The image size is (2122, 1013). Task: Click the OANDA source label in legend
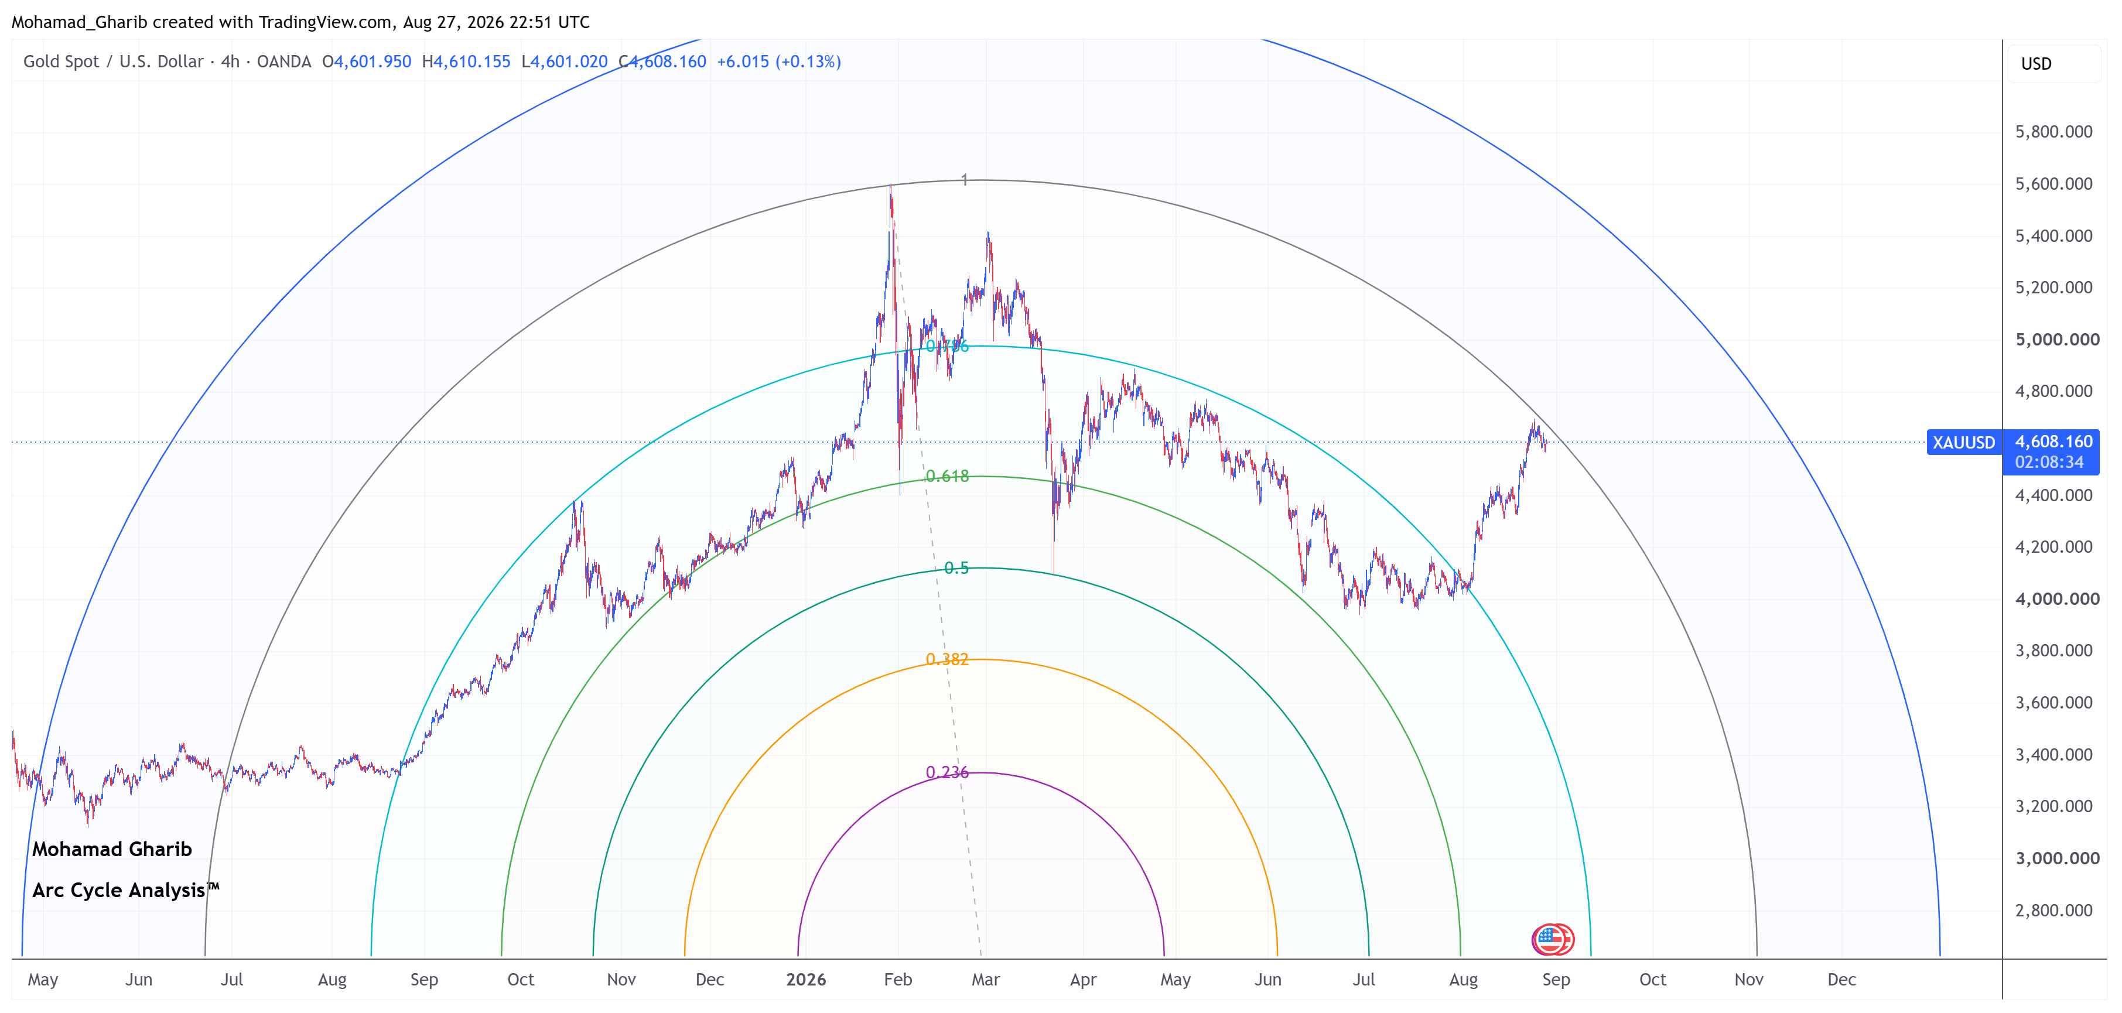point(284,61)
